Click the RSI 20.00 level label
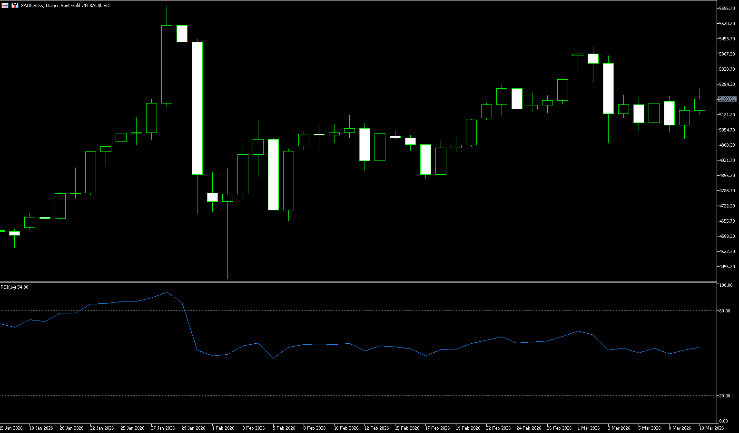 (726, 396)
